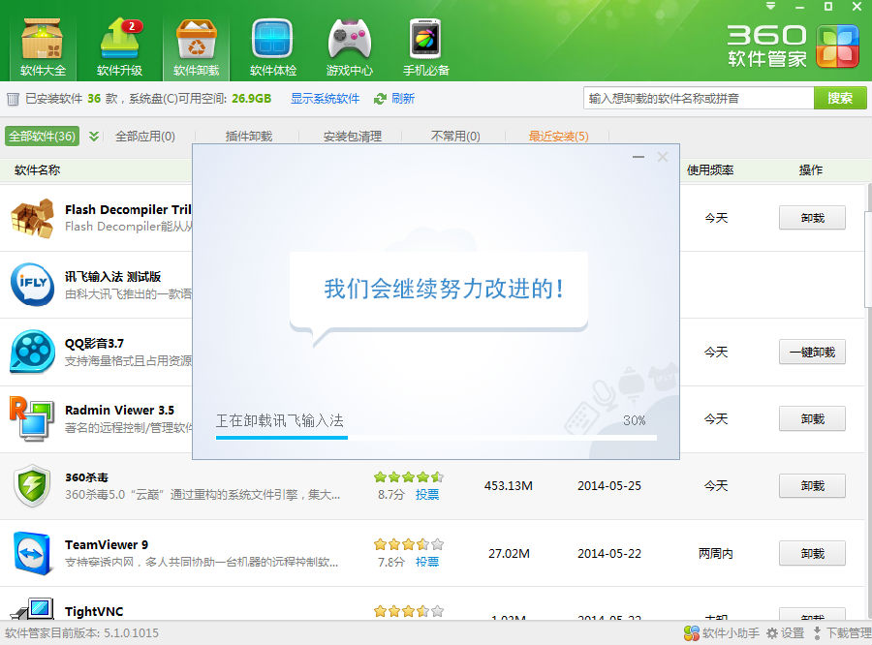This screenshot has height=645, width=872.
Task: Click the vertical scrollbar of software list
Action: [869, 258]
